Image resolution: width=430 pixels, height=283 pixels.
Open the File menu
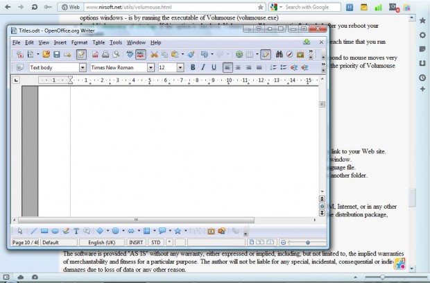point(17,42)
